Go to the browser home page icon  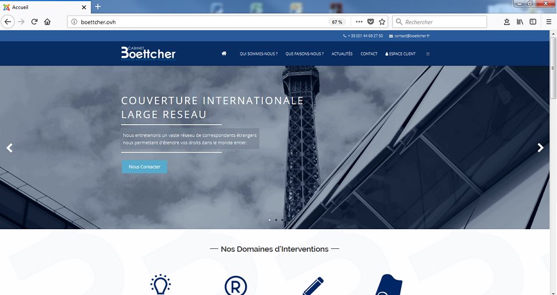47,22
